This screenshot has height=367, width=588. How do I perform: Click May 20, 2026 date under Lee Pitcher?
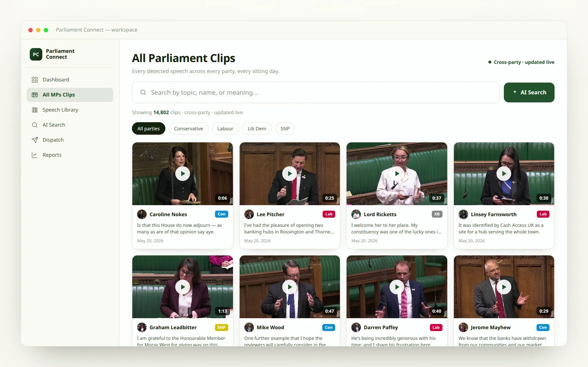click(x=257, y=241)
